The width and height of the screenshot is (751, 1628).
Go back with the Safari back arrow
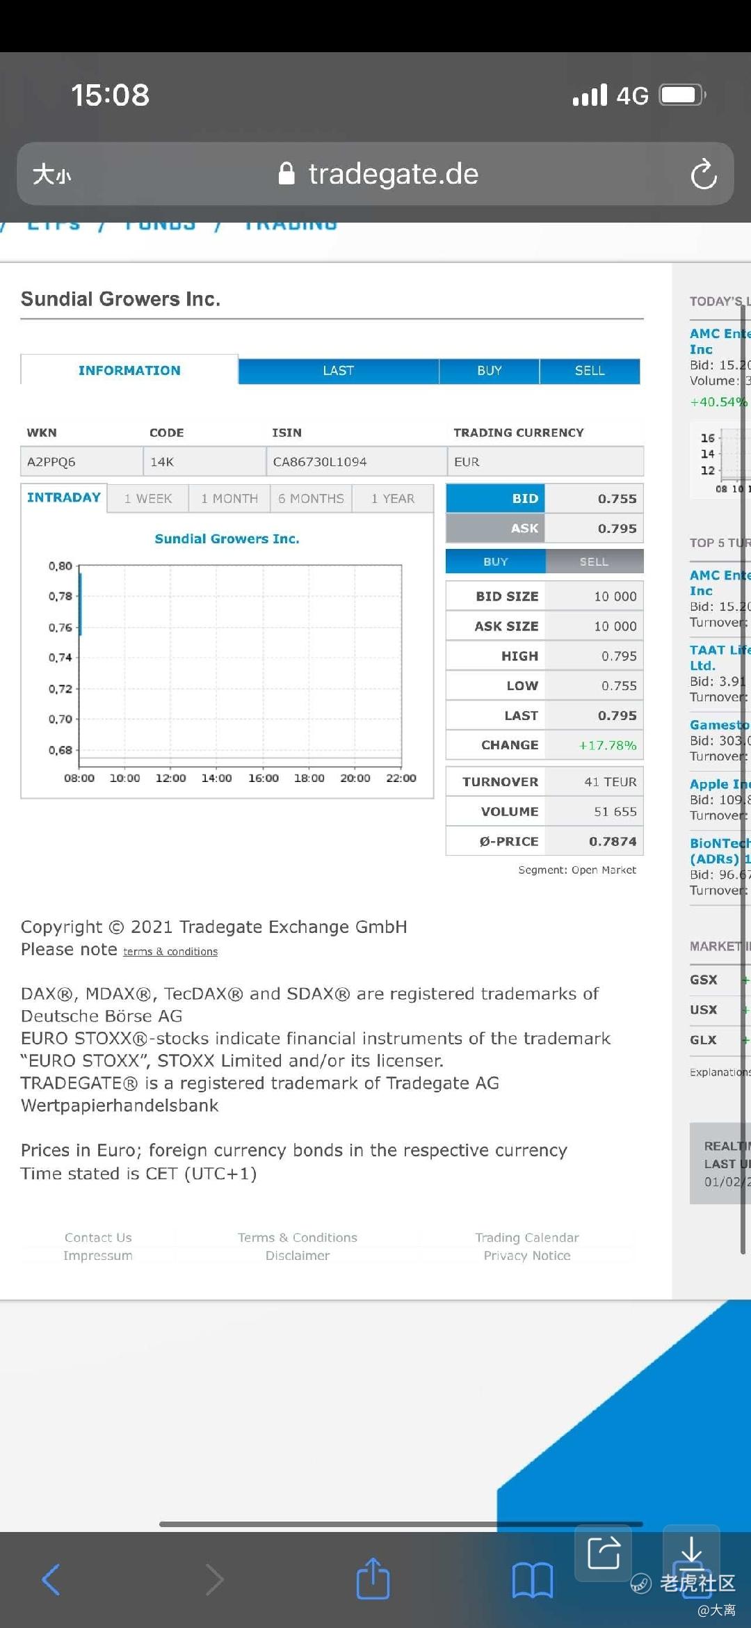51,1579
